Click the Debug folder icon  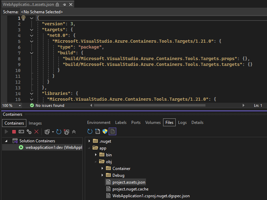(108, 175)
